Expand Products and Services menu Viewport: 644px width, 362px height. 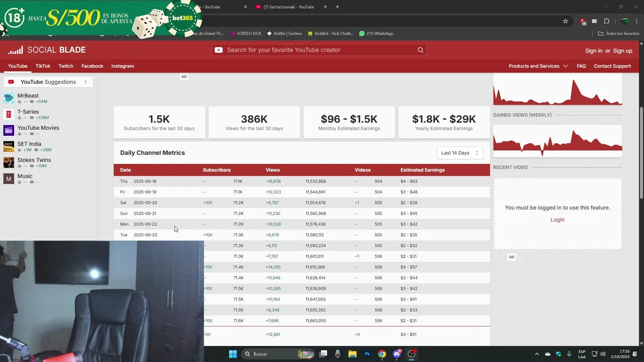click(x=538, y=66)
